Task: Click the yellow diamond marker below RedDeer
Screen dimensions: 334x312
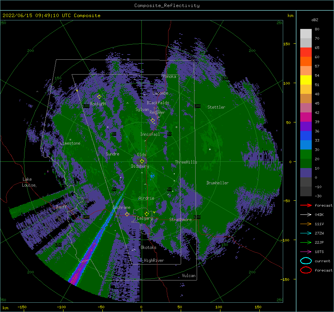Action: point(153,121)
